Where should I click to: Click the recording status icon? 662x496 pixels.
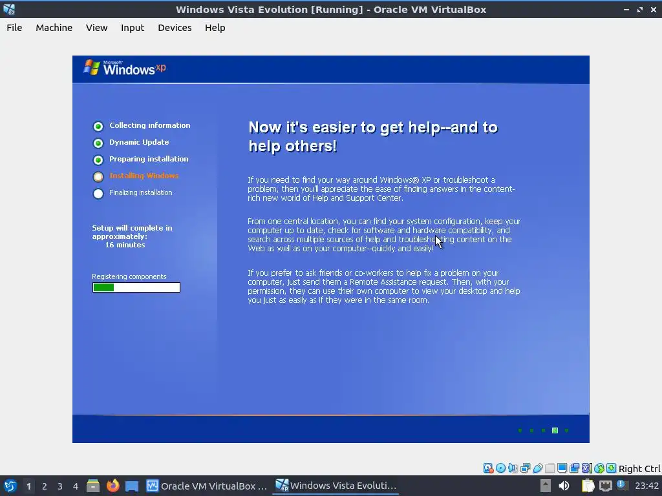pyautogui.click(x=574, y=468)
